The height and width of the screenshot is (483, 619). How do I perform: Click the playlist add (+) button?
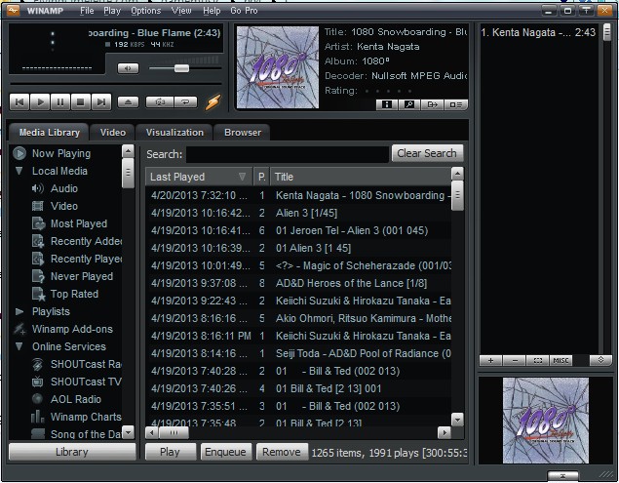[490, 360]
